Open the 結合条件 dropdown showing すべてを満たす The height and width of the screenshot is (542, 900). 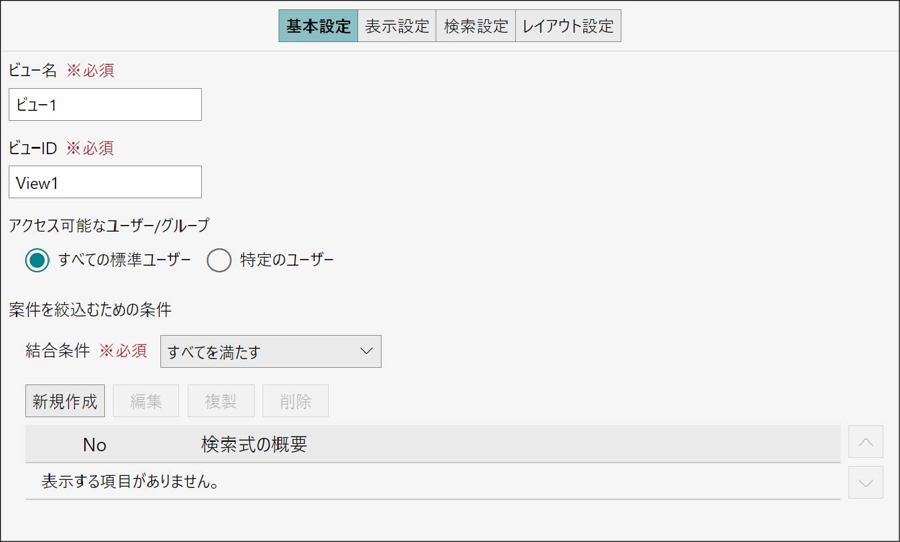pyautogui.click(x=271, y=352)
